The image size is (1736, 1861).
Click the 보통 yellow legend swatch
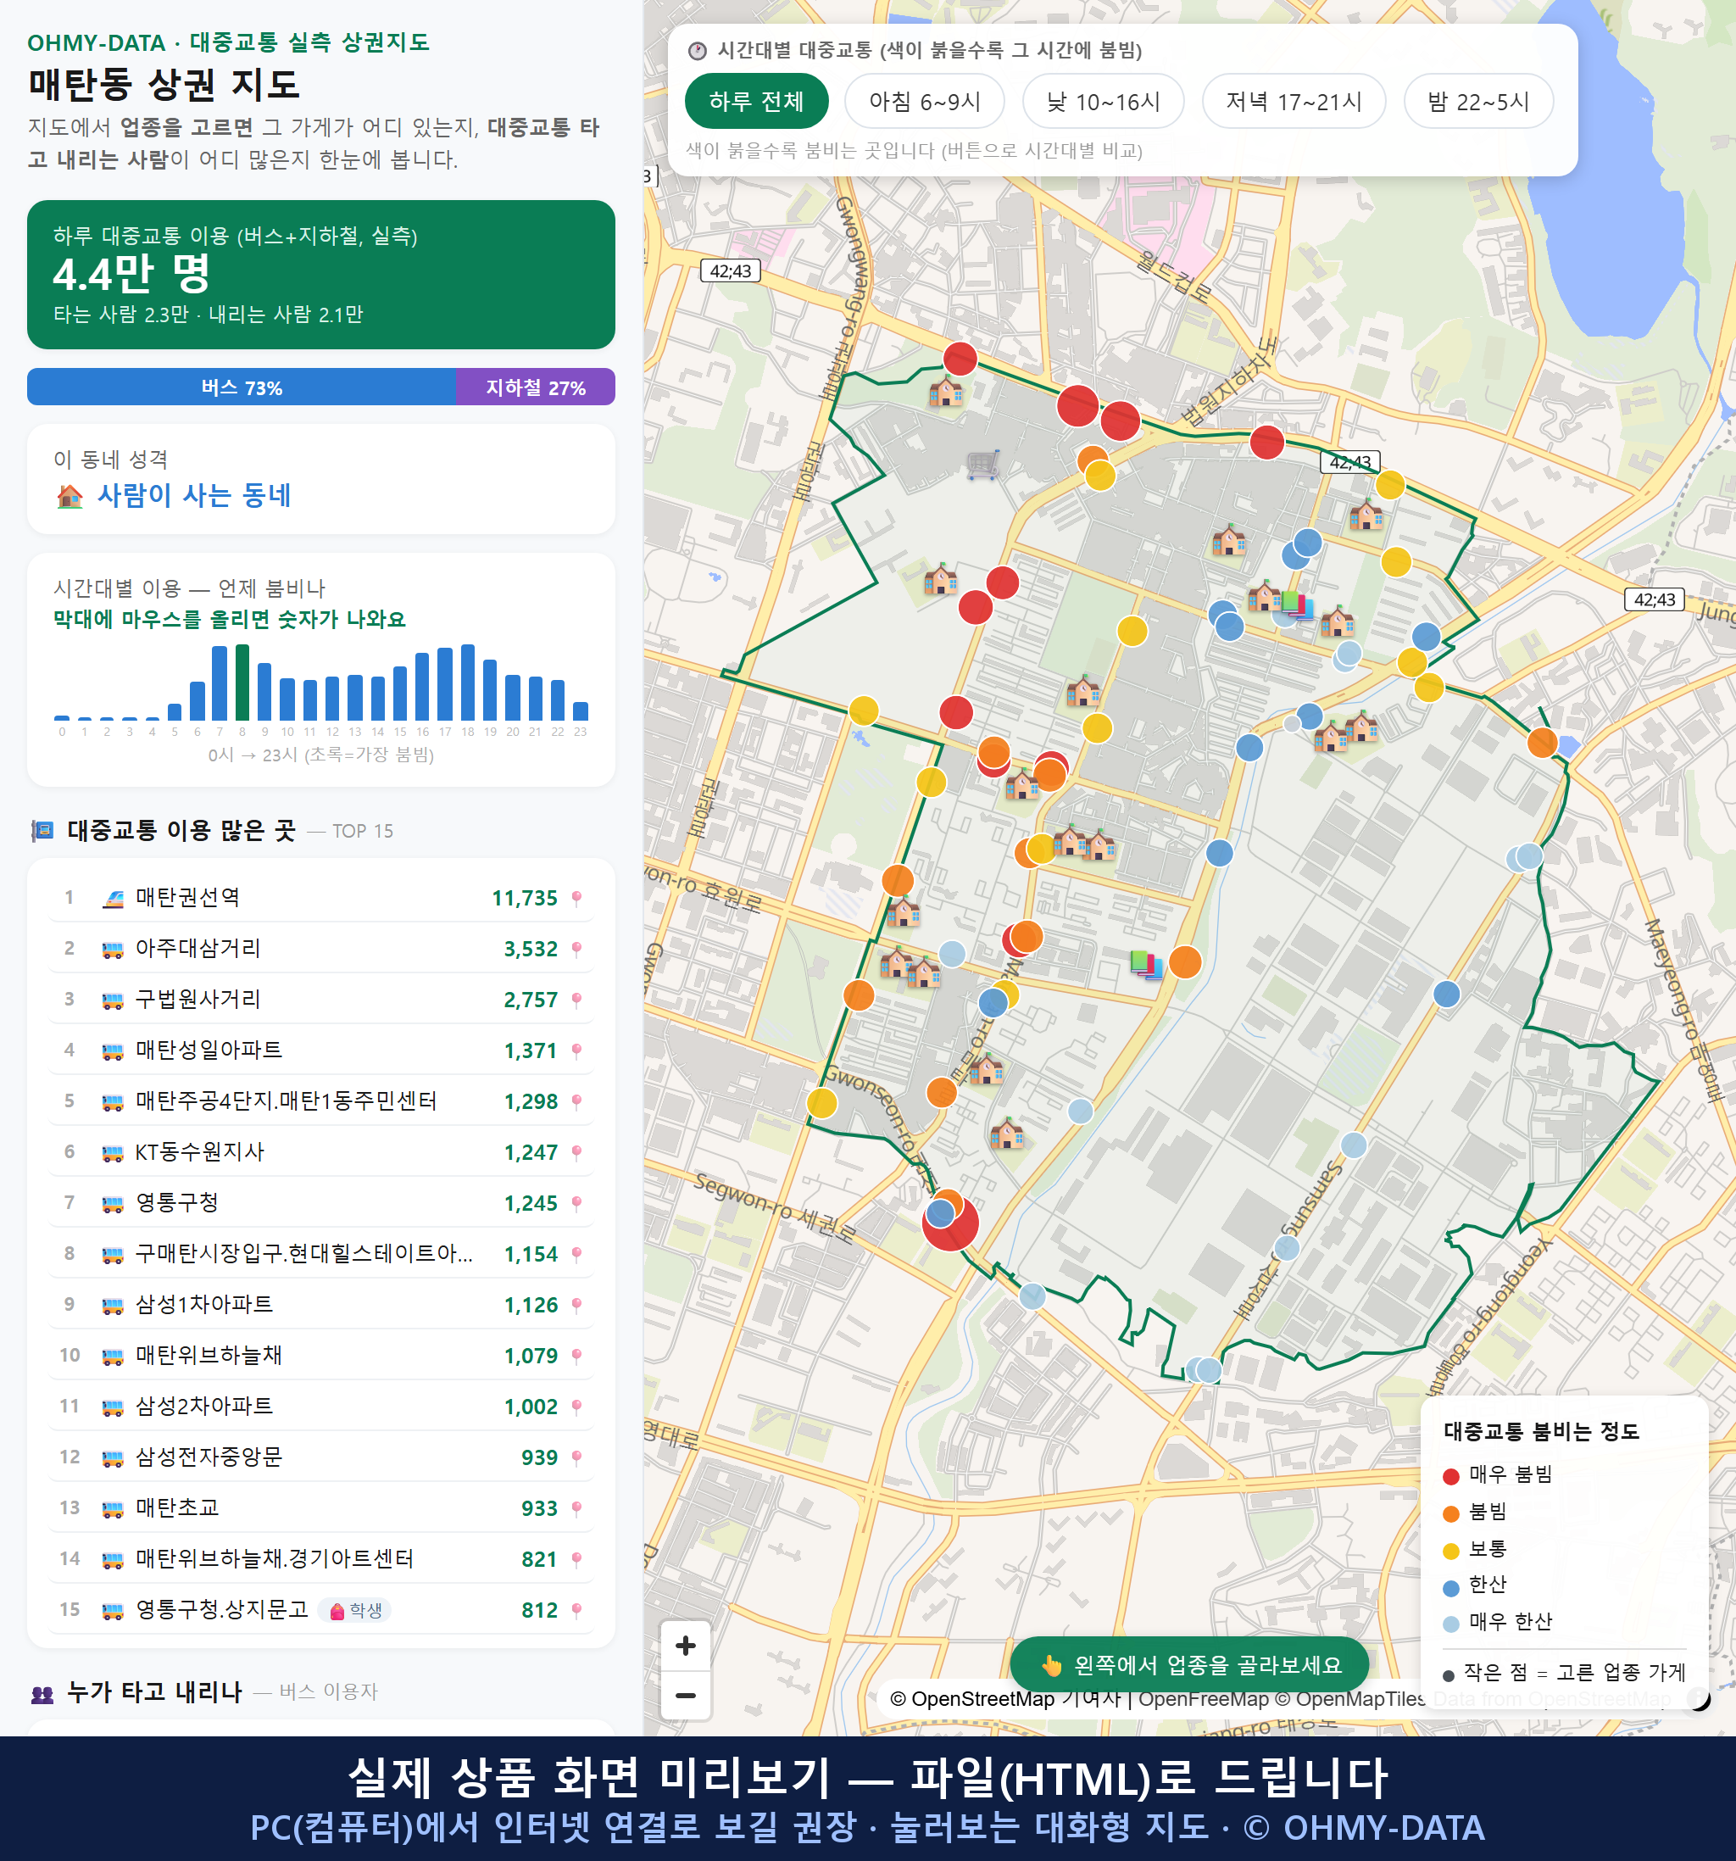click(x=1450, y=1552)
